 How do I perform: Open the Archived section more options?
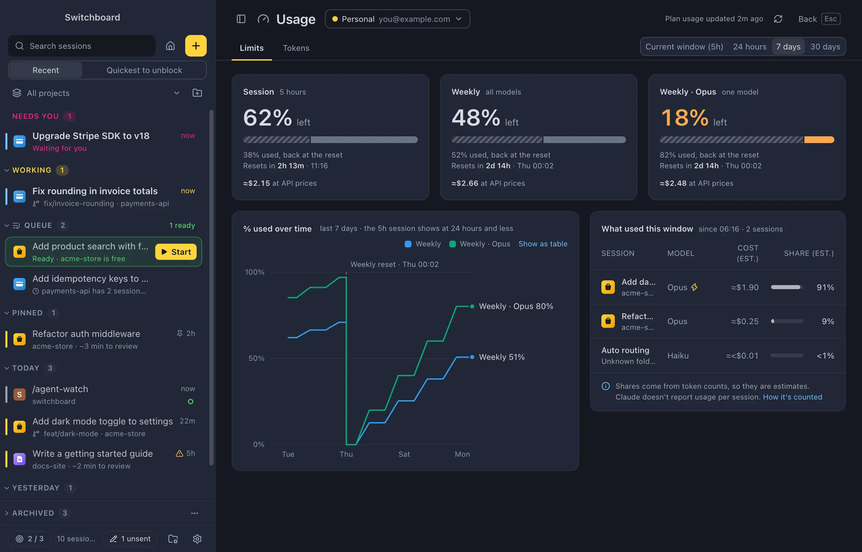coord(194,513)
